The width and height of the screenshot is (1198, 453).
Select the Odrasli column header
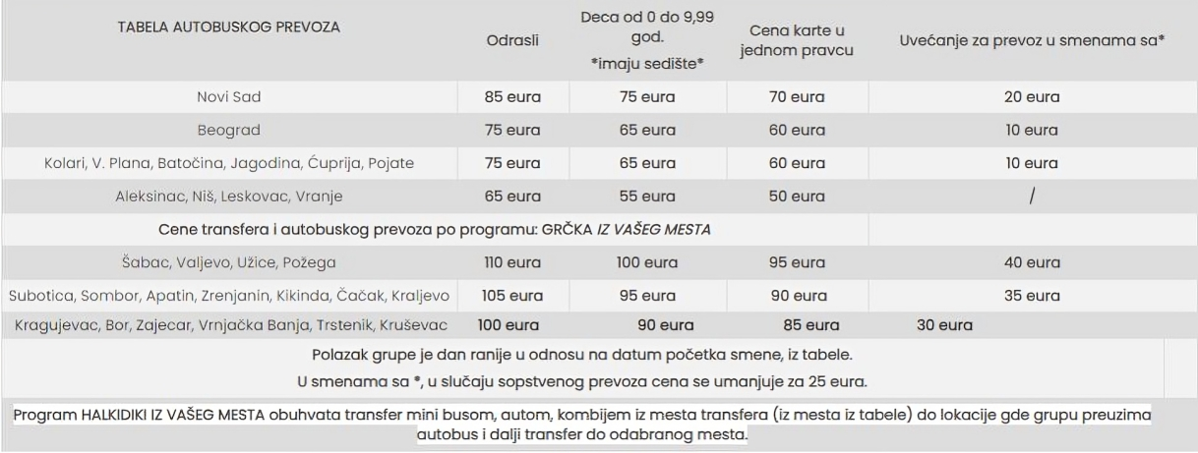pyautogui.click(x=512, y=43)
